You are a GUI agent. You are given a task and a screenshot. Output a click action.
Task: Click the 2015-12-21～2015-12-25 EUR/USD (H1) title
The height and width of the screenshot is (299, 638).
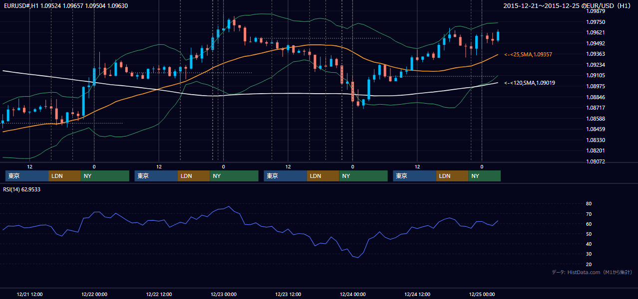pos(568,6)
